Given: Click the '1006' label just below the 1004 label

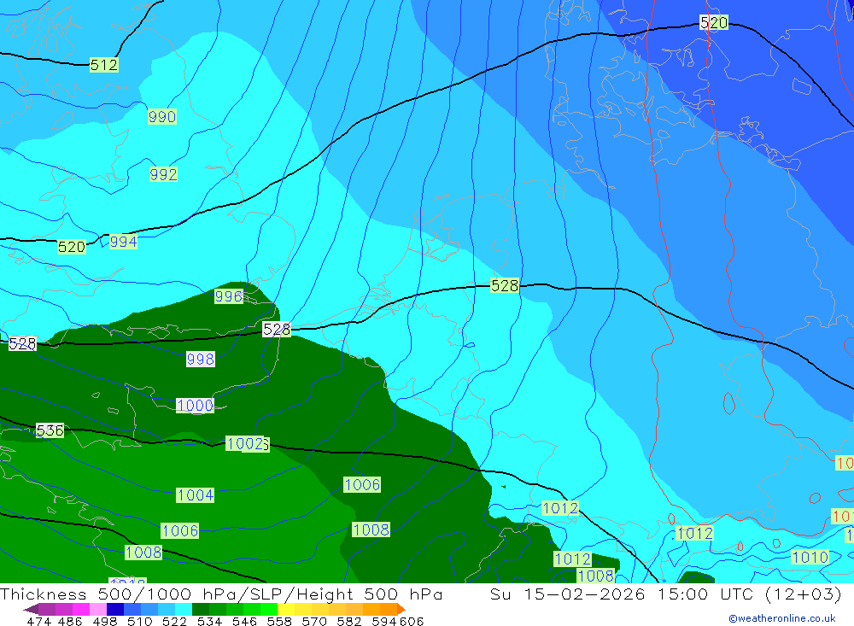Looking at the screenshot, I should point(179,530).
